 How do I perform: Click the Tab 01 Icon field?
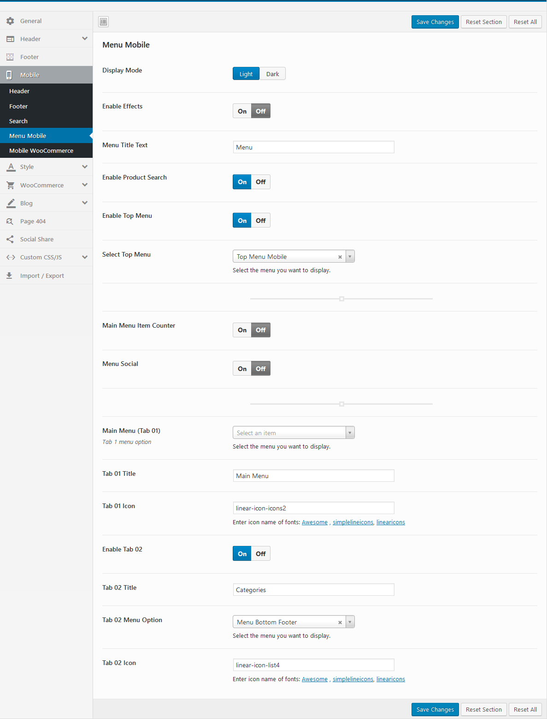pos(314,508)
